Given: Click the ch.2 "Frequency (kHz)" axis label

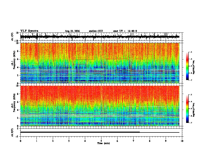Looking at the screenshot, I should coord(14,103).
